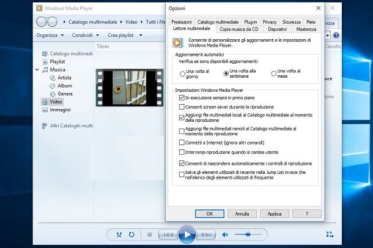Switch to Now Playing mode icon

pos(330,235)
